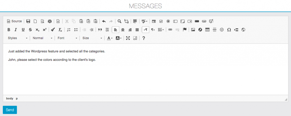Insert special character with Omega icon
The width and height of the screenshot is (291, 116).
[x=229, y=30]
